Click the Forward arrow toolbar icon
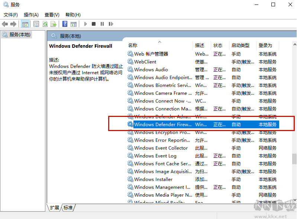 coord(13,24)
